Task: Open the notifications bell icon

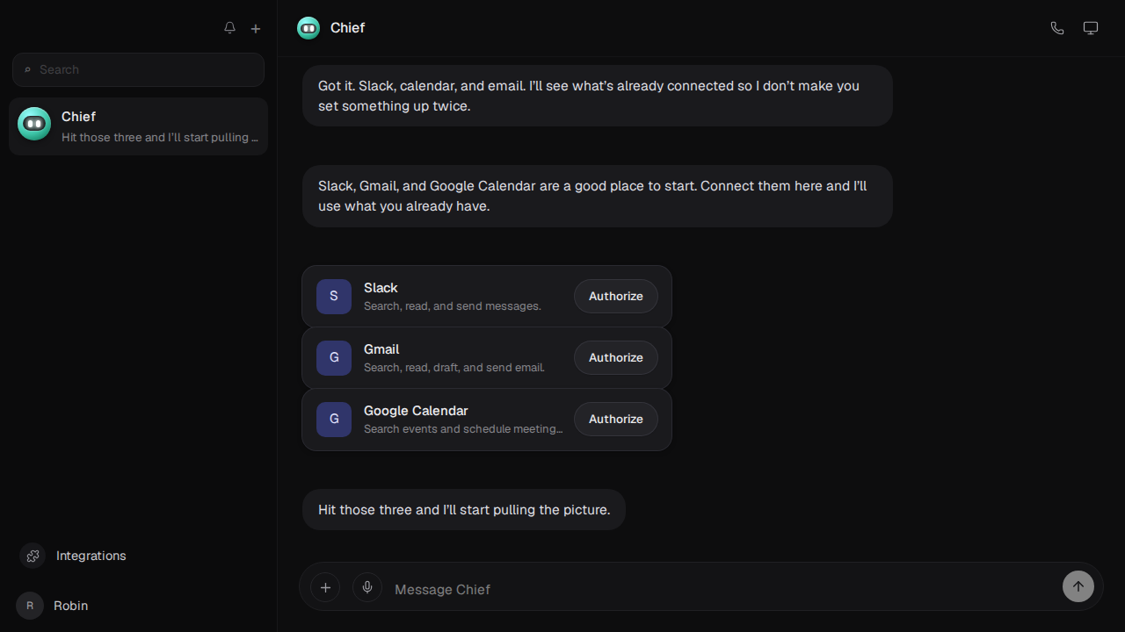Action: [x=229, y=28]
